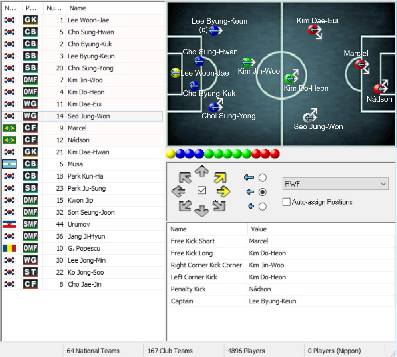
Task: Click the down attack direction arrow
Action: click(202, 211)
